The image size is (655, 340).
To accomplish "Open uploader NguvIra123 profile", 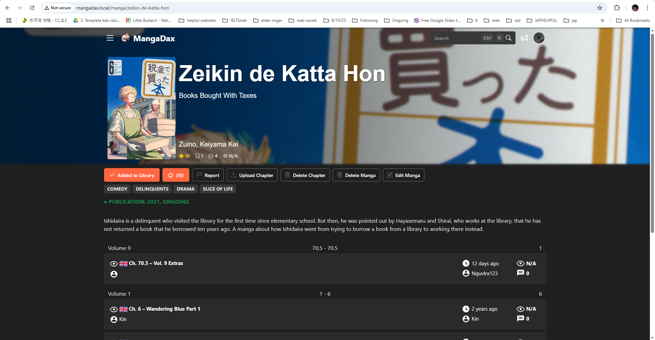I will tap(484, 273).
